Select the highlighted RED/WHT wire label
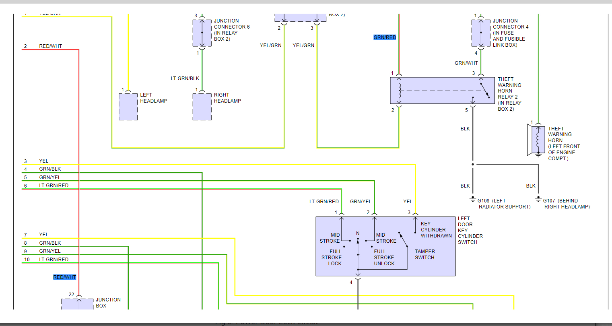Image resolution: width=612 pixels, height=326 pixels. [x=65, y=277]
